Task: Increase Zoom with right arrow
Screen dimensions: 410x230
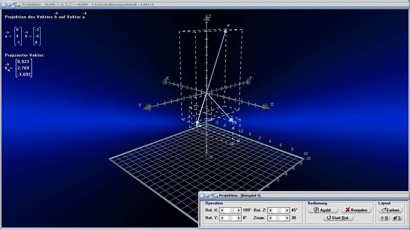Action: 288,218
